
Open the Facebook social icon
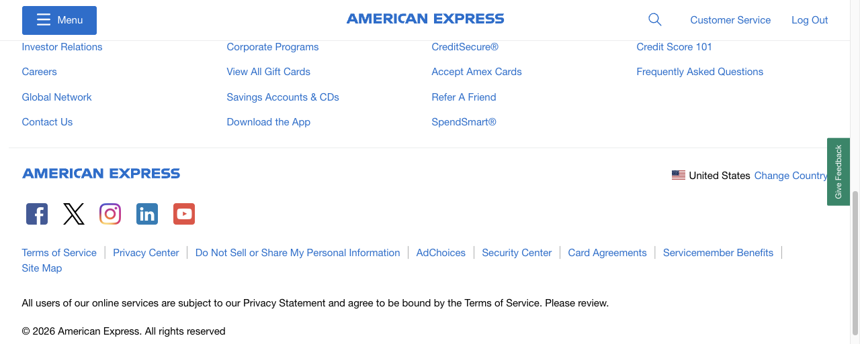tap(37, 214)
